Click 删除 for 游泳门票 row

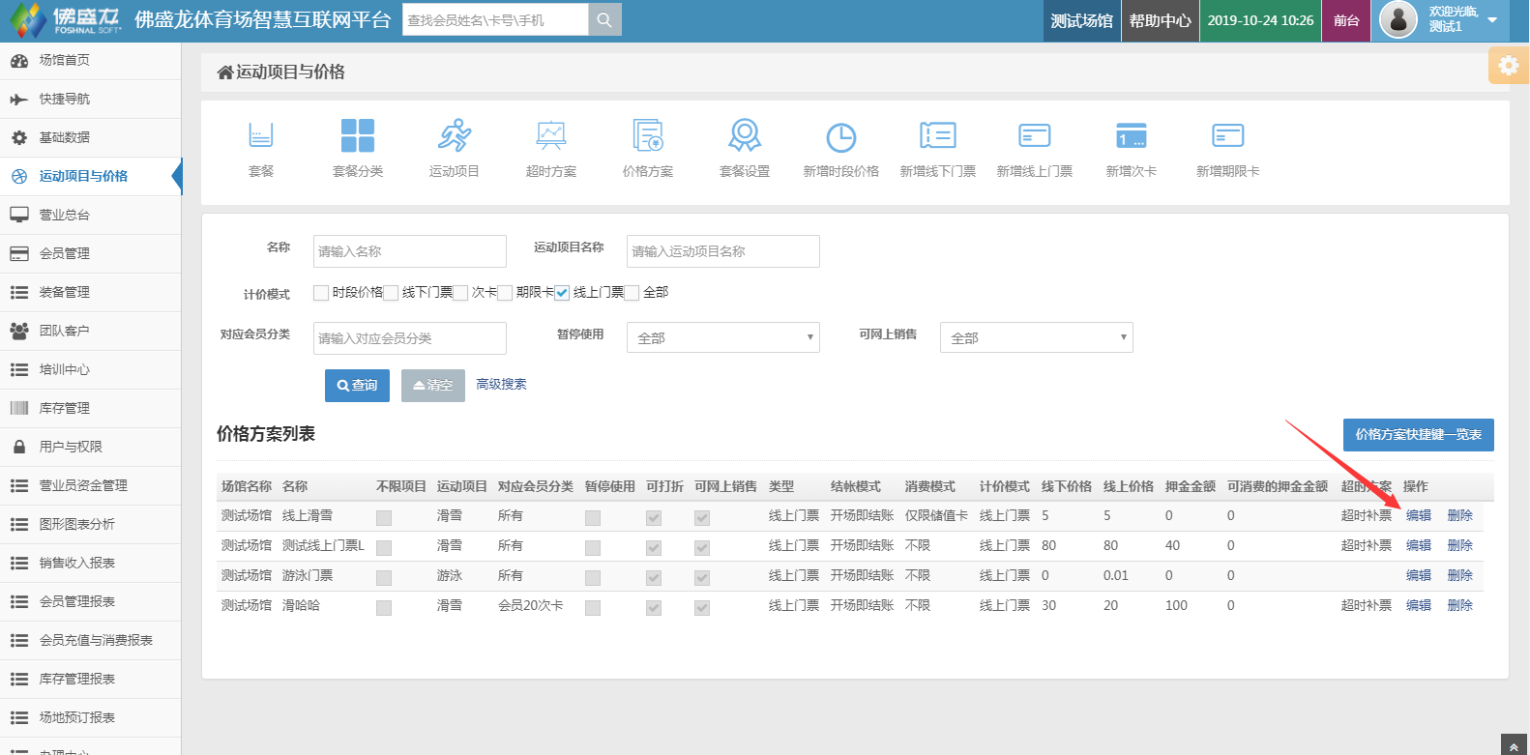point(1459,575)
